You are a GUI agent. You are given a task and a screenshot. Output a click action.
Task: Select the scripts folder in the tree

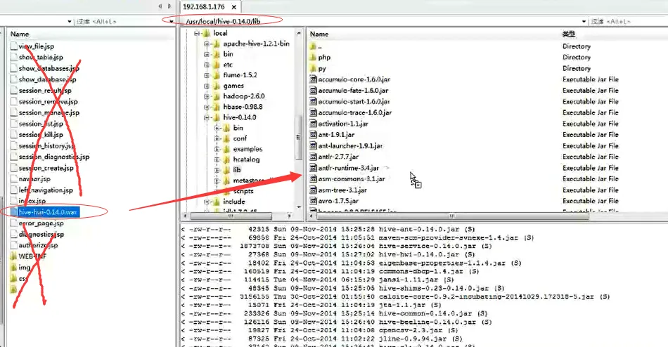pyautogui.click(x=243, y=191)
